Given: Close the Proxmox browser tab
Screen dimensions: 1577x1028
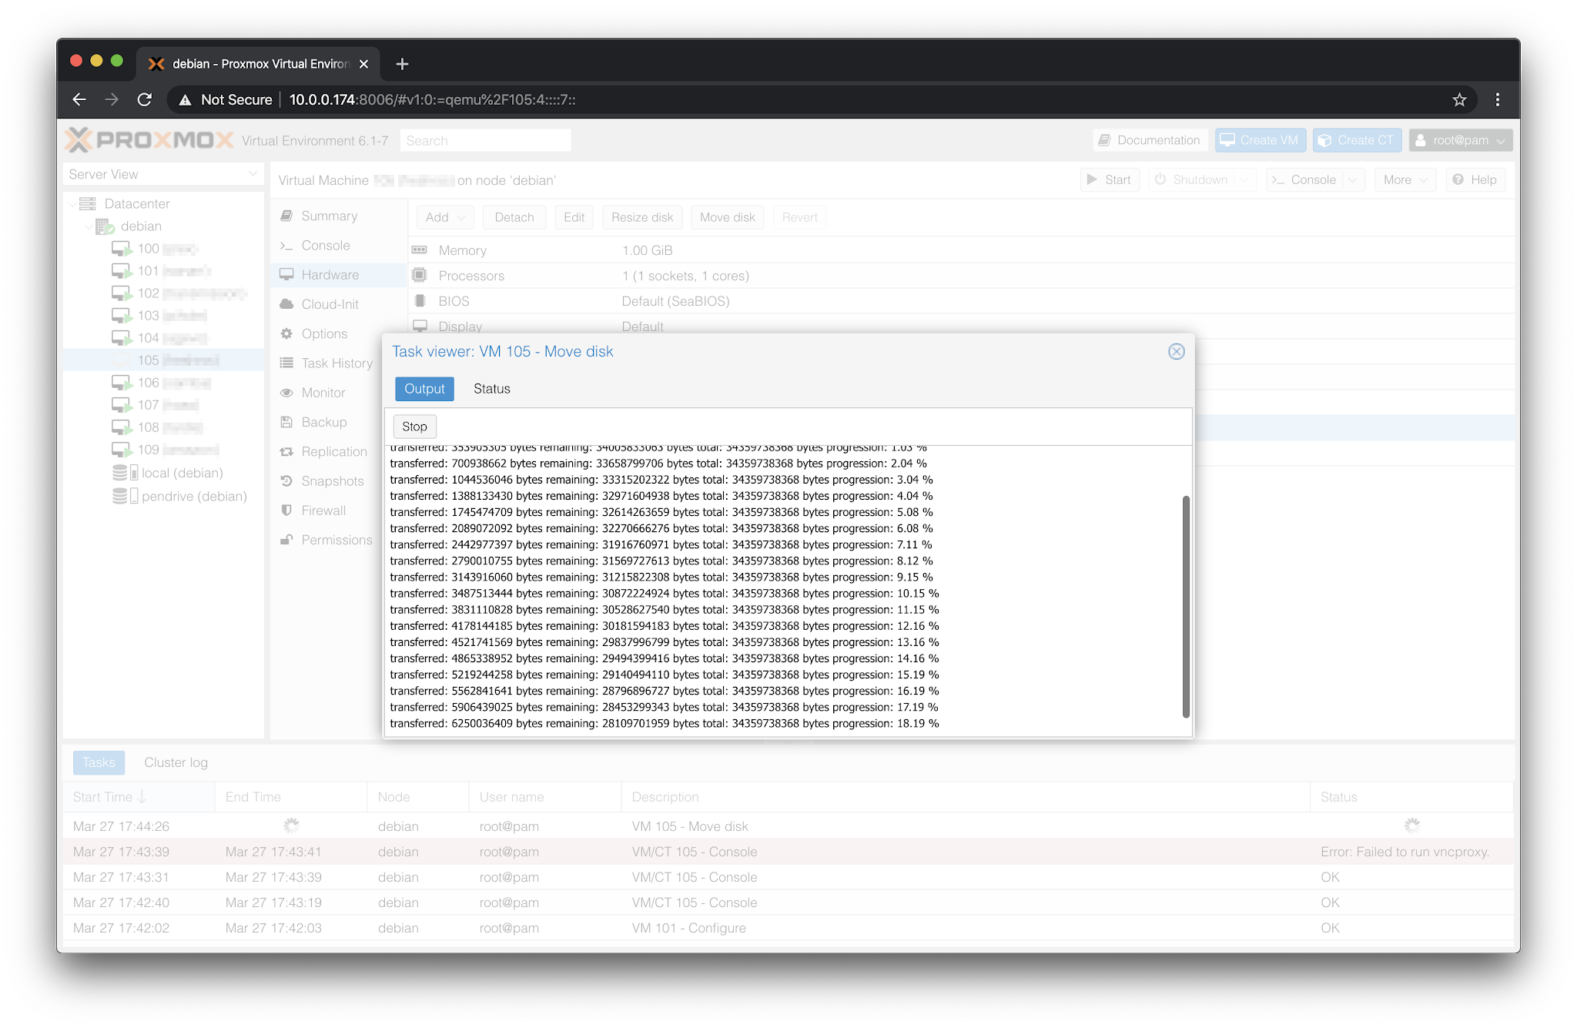Looking at the screenshot, I should point(363,64).
